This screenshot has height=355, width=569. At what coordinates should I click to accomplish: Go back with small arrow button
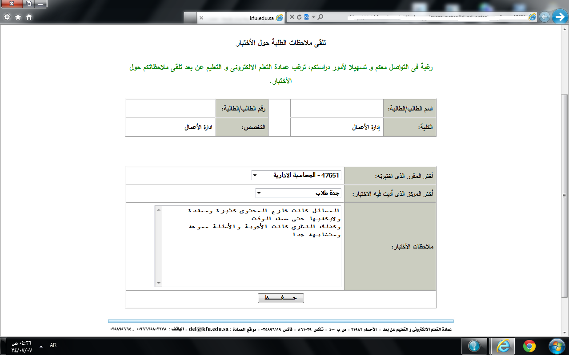coord(544,17)
